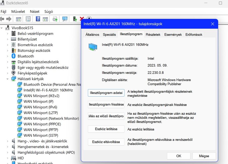The image size is (228, 164).
Task: Click the Digitális lejátszóeszközök icon
Action: click(13, 62)
